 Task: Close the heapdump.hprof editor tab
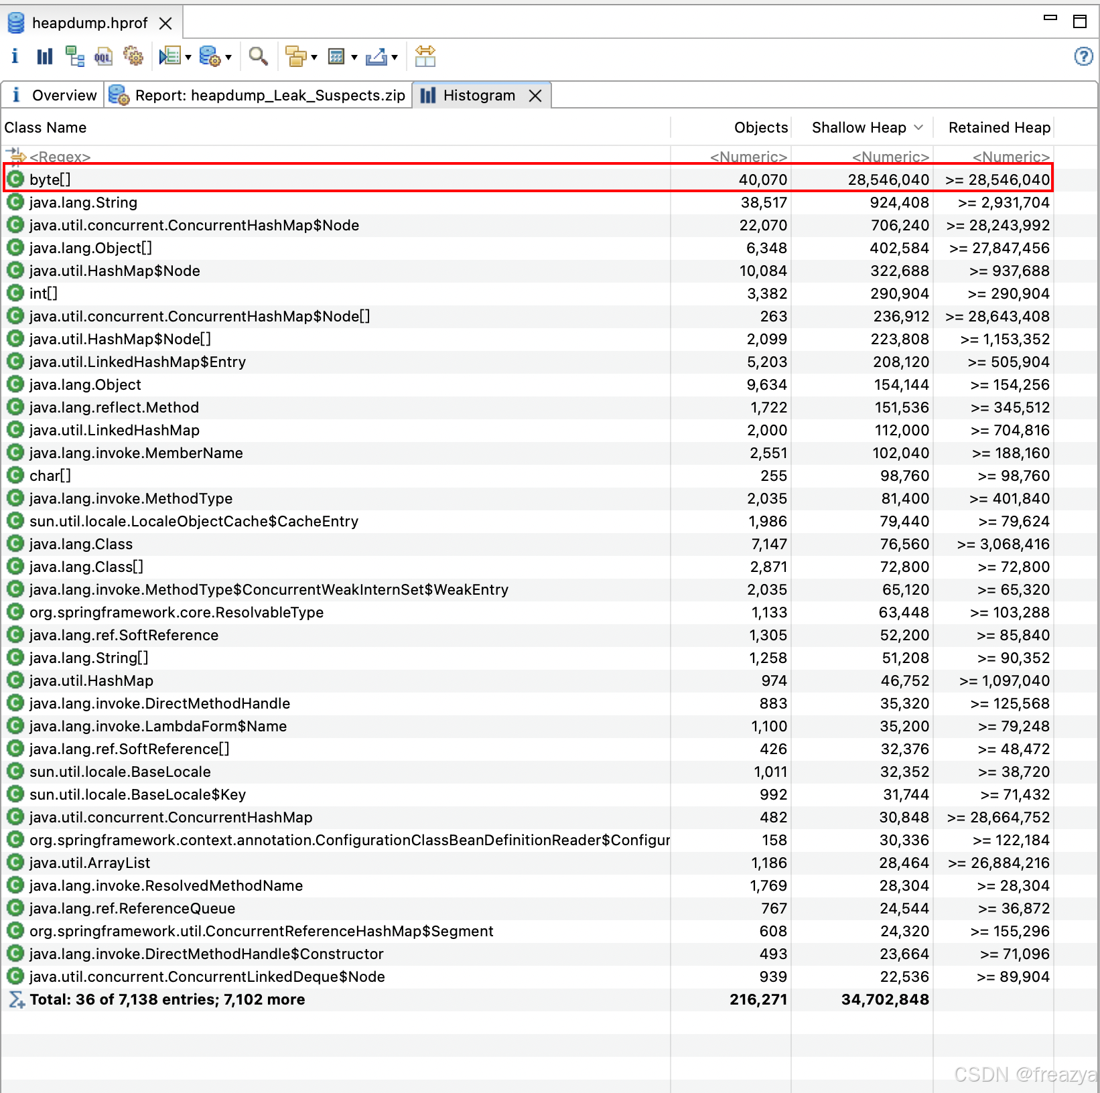coord(165,23)
